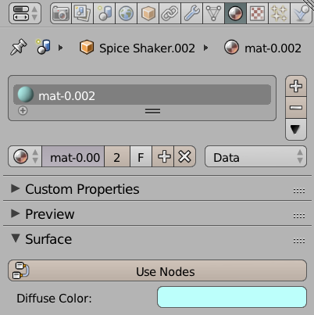
Task: Switch to World properties tab
Action: 126,13
